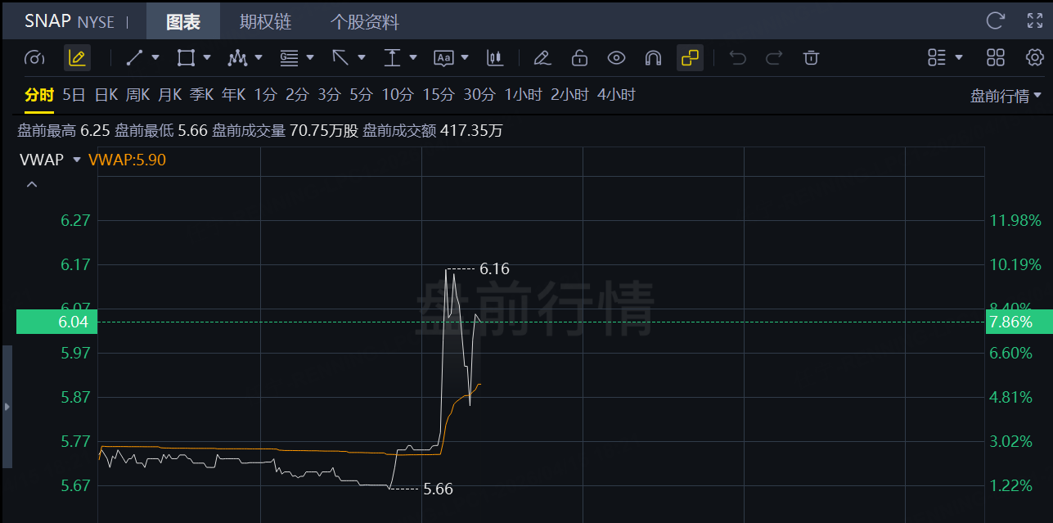Screen dimensions: 1053x523
Task: Switch to the 个股资料 tab
Action: click(x=365, y=21)
